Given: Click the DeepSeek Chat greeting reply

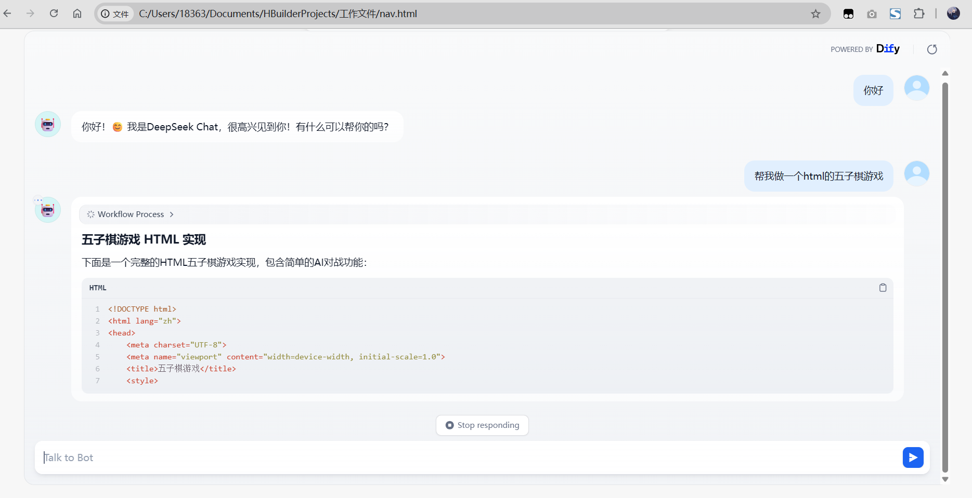Looking at the screenshot, I should [237, 127].
